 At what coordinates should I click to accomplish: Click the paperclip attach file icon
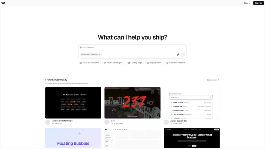click(x=178, y=54)
